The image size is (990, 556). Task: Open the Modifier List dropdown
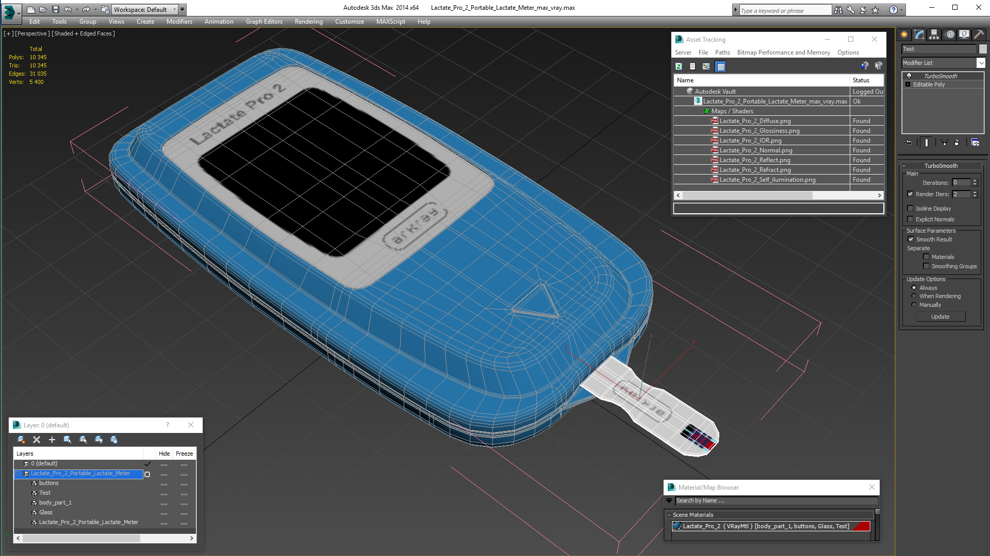(x=981, y=63)
